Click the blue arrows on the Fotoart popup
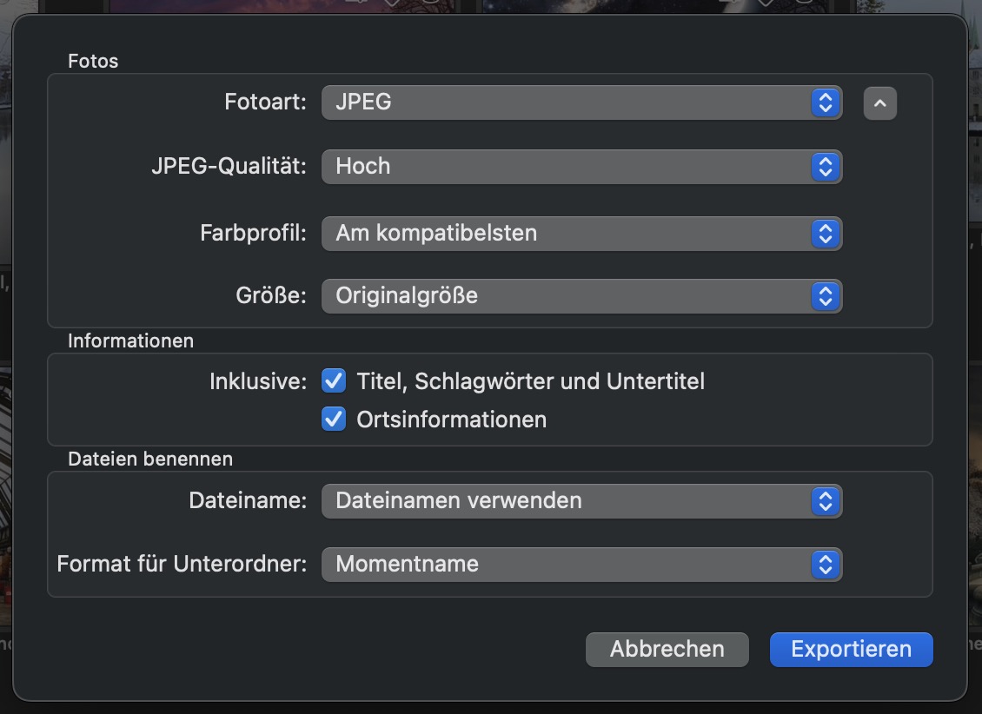 826,102
